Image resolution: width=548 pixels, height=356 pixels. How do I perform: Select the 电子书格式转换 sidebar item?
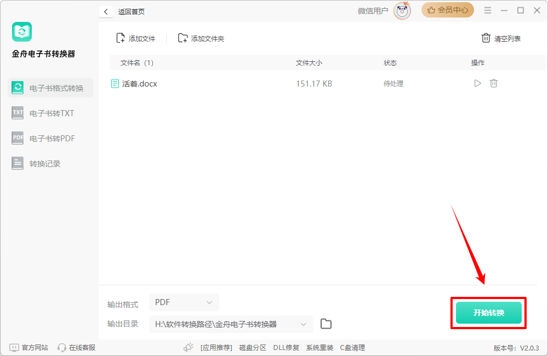click(x=50, y=88)
